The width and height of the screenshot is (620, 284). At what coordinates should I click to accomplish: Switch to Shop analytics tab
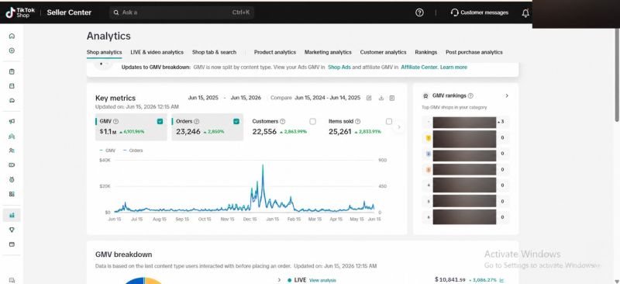pyautogui.click(x=105, y=52)
